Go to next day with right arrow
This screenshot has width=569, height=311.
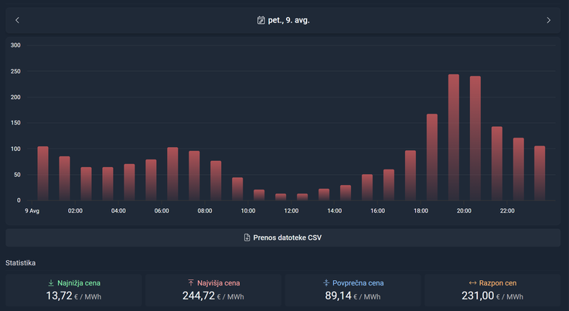(x=548, y=20)
